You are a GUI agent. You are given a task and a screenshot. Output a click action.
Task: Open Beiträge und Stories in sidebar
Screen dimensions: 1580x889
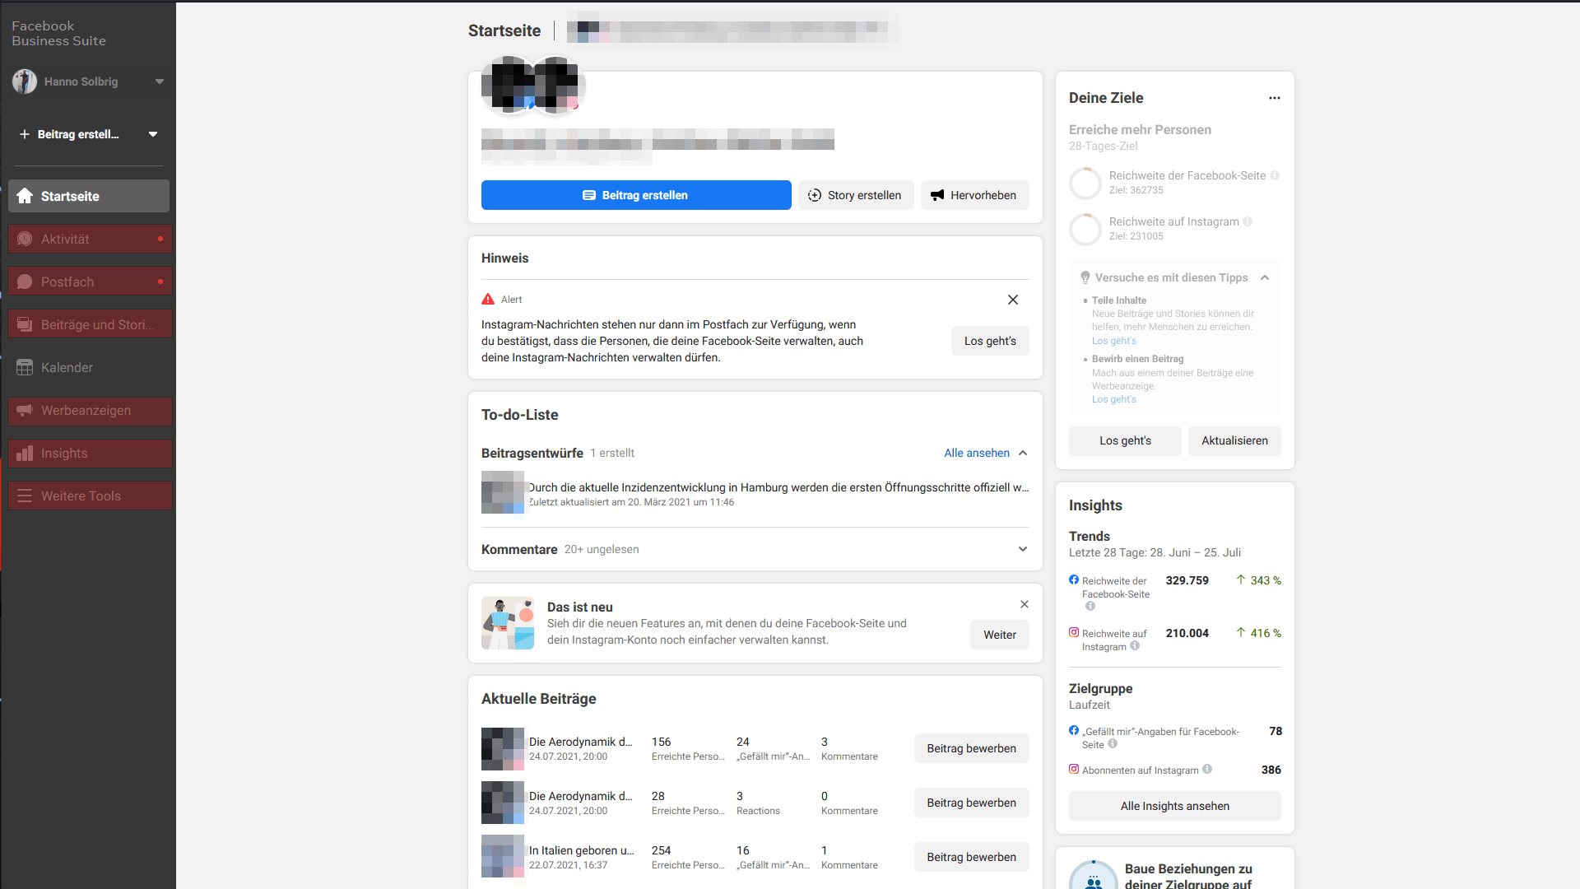click(x=97, y=324)
